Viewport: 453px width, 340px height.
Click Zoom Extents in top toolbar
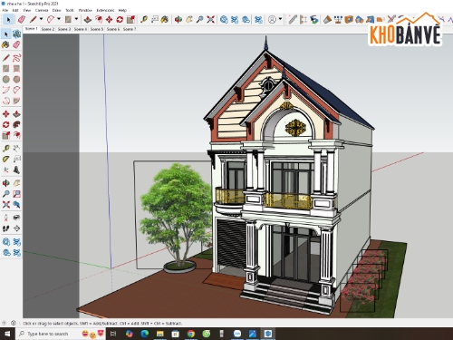pyautogui.click(x=211, y=20)
